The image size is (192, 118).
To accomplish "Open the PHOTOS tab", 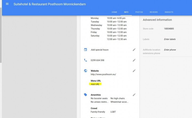I will click(139, 12).
